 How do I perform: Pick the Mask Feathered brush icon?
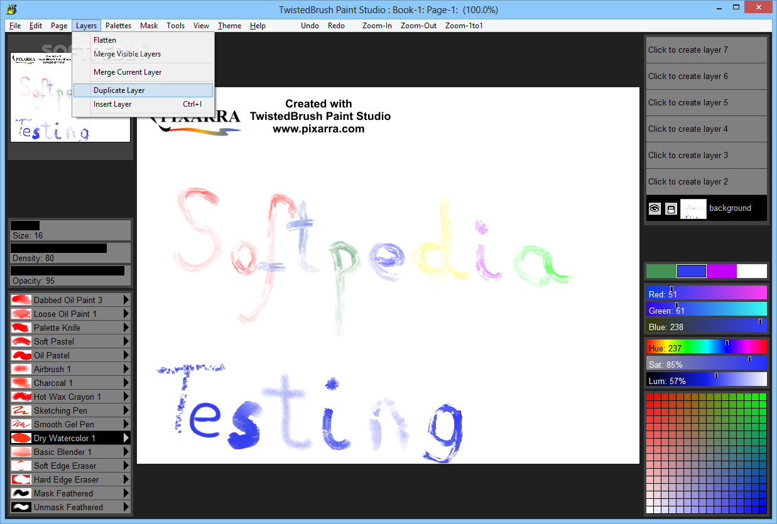(x=21, y=493)
